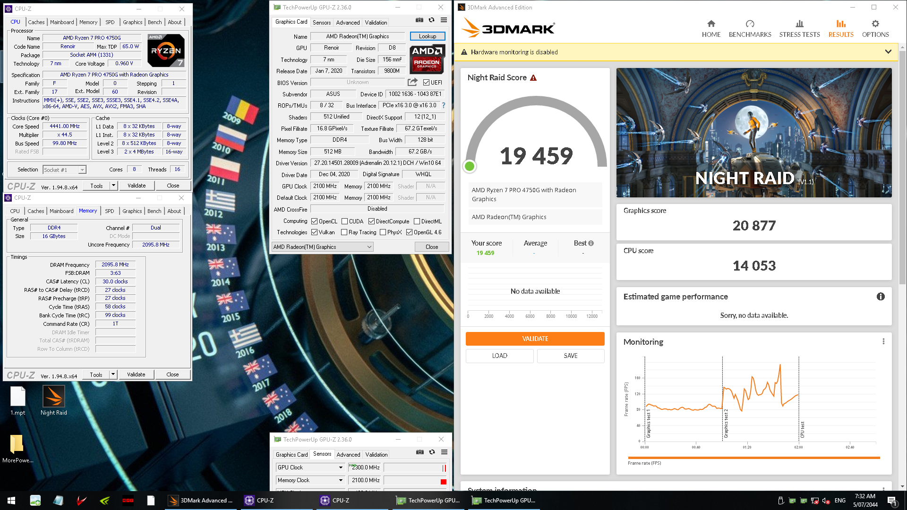Screen dimensions: 907x510
Task: Click Night Raid benchmark thumbnail image
Action: pos(754,133)
